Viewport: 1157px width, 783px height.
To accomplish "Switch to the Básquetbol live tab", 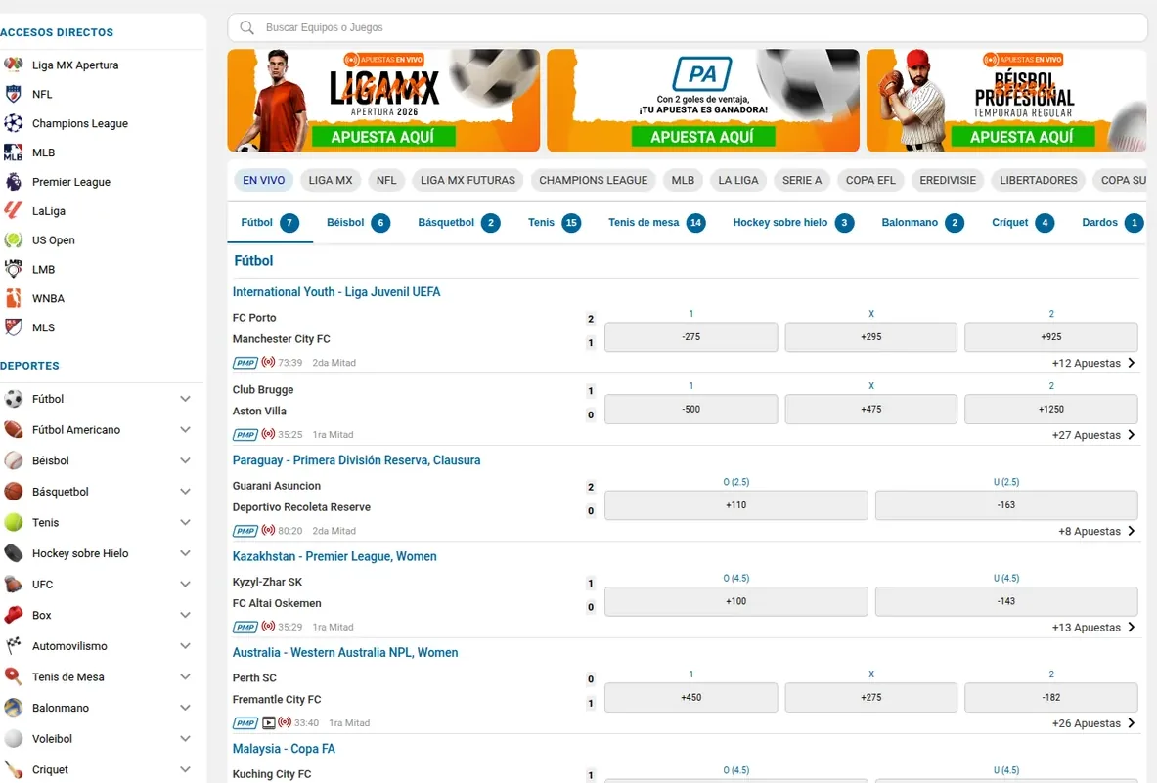I will coord(459,223).
